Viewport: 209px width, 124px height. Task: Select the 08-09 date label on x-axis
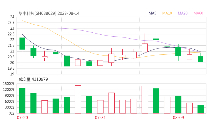[x=178, y=117]
